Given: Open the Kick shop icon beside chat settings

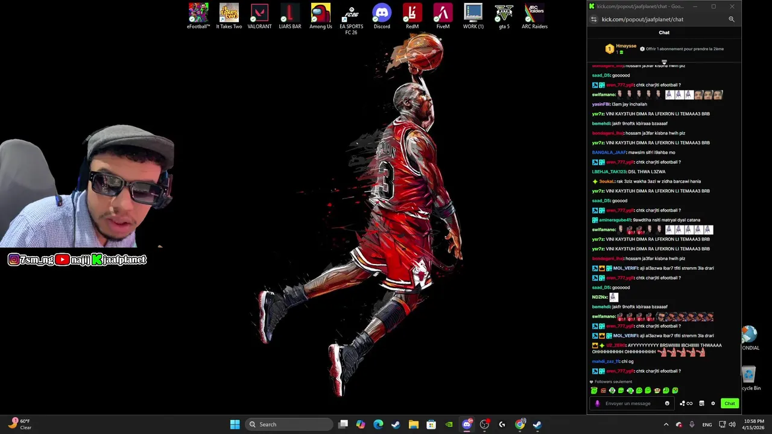Looking at the screenshot, I should point(701,403).
